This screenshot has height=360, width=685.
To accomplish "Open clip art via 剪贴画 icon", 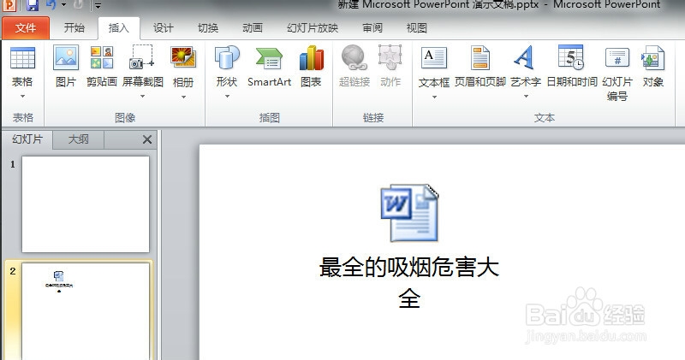I will [102, 58].
